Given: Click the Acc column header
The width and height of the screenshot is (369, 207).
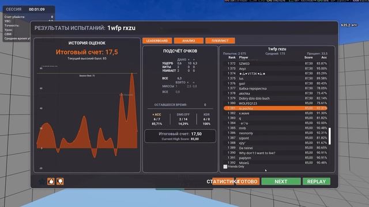Looking at the screenshot, I should [324, 57].
